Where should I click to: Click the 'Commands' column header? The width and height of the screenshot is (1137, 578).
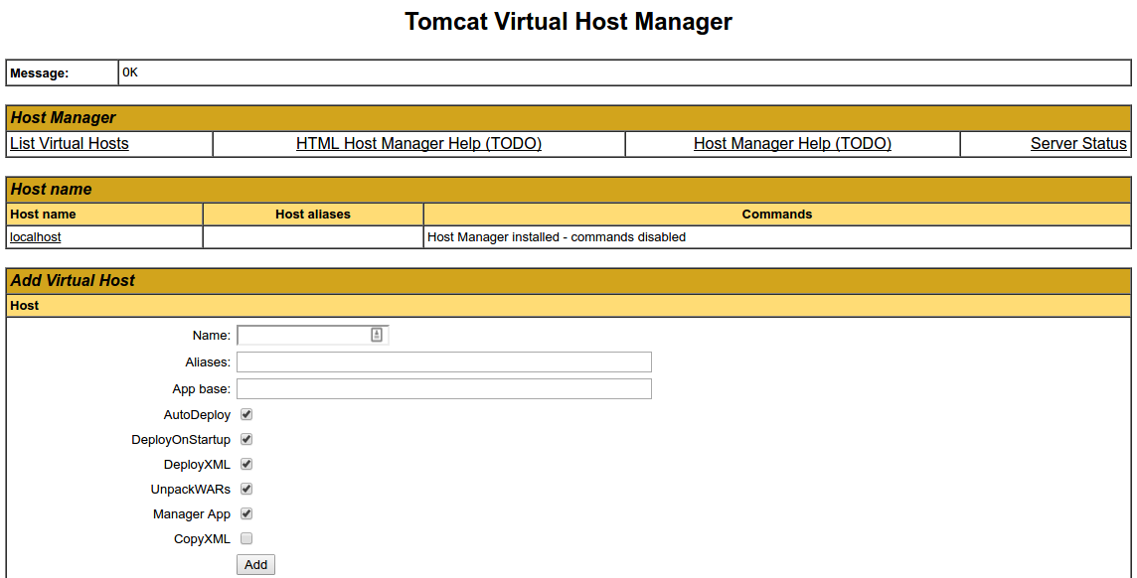point(777,215)
